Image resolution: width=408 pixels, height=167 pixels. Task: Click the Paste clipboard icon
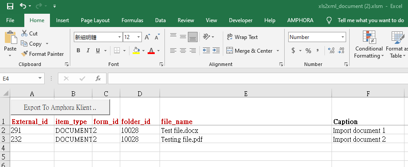11,37
